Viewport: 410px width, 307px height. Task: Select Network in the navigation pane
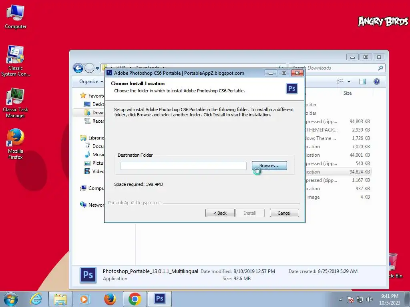tap(92, 205)
